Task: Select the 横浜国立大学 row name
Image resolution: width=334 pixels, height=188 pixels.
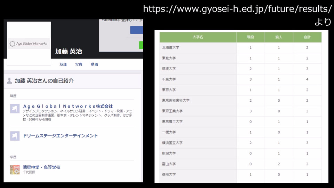Action: (x=172, y=143)
